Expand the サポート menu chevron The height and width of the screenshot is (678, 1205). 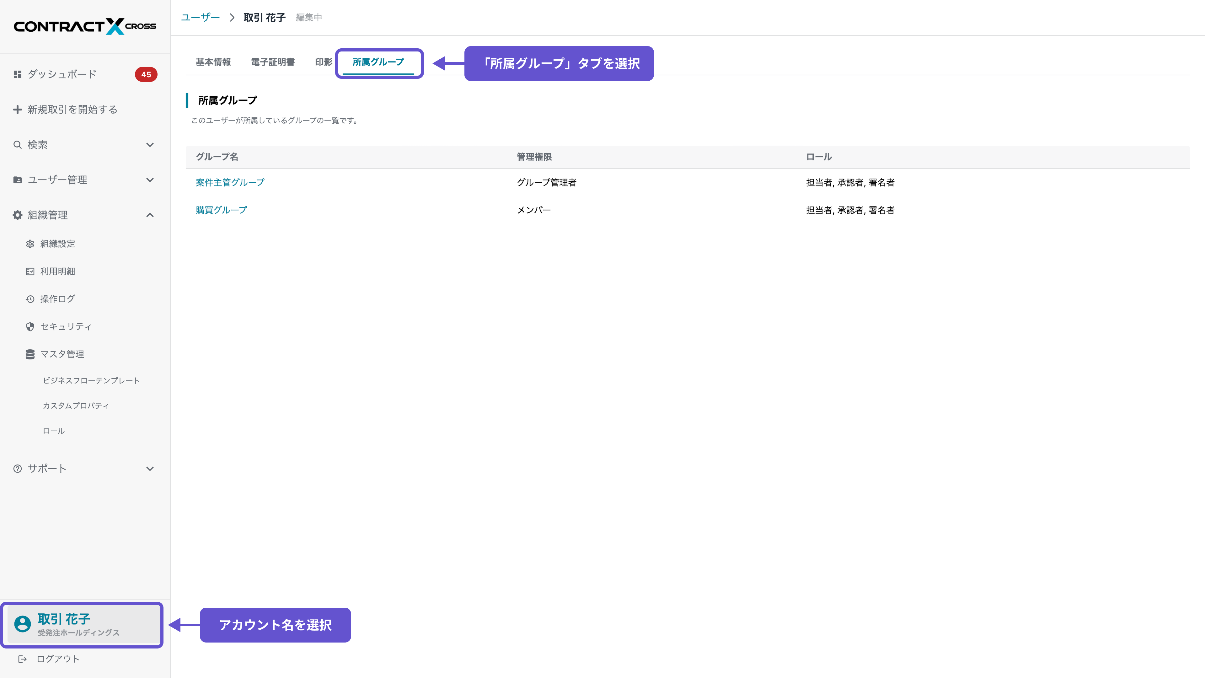point(150,468)
